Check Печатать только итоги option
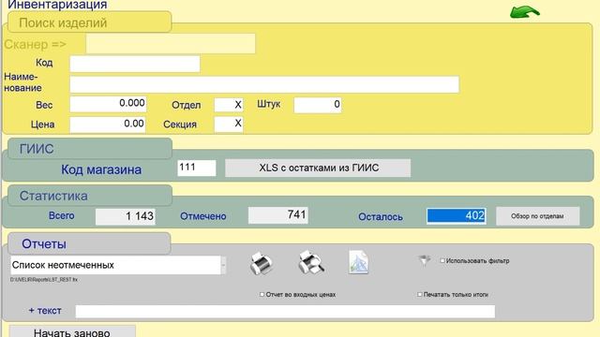The width and height of the screenshot is (600, 337). 420,294
